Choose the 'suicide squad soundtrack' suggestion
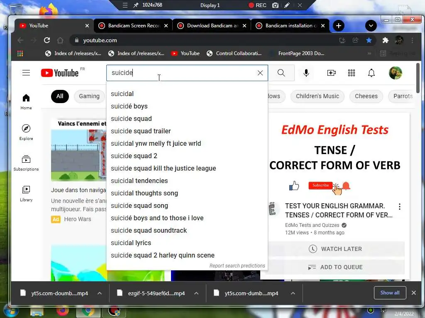Viewport: 425px width, 318px height. pos(187,230)
